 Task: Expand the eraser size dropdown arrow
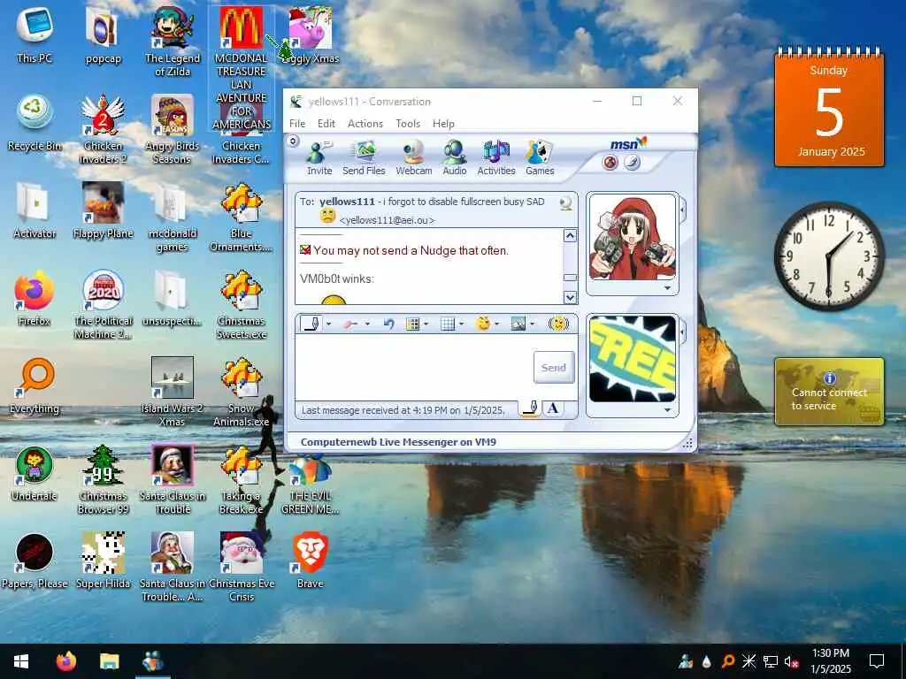click(x=367, y=324)
